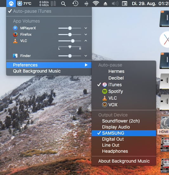
Task: Quit Background Music
Action: tap(49, 71)
